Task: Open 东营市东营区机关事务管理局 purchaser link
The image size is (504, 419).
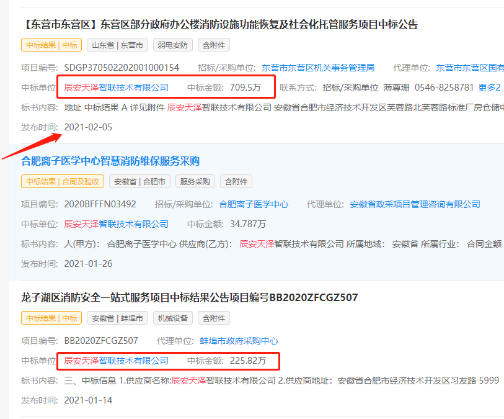Action: (x=318, y=68)
